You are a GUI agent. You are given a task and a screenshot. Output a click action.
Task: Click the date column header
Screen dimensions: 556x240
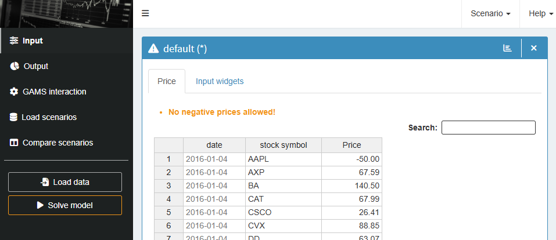[x=214, y=145]
